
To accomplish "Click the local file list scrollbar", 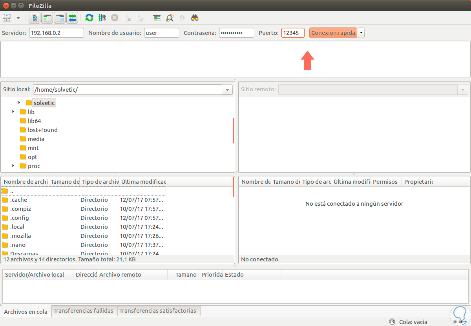I will [234, 187].
